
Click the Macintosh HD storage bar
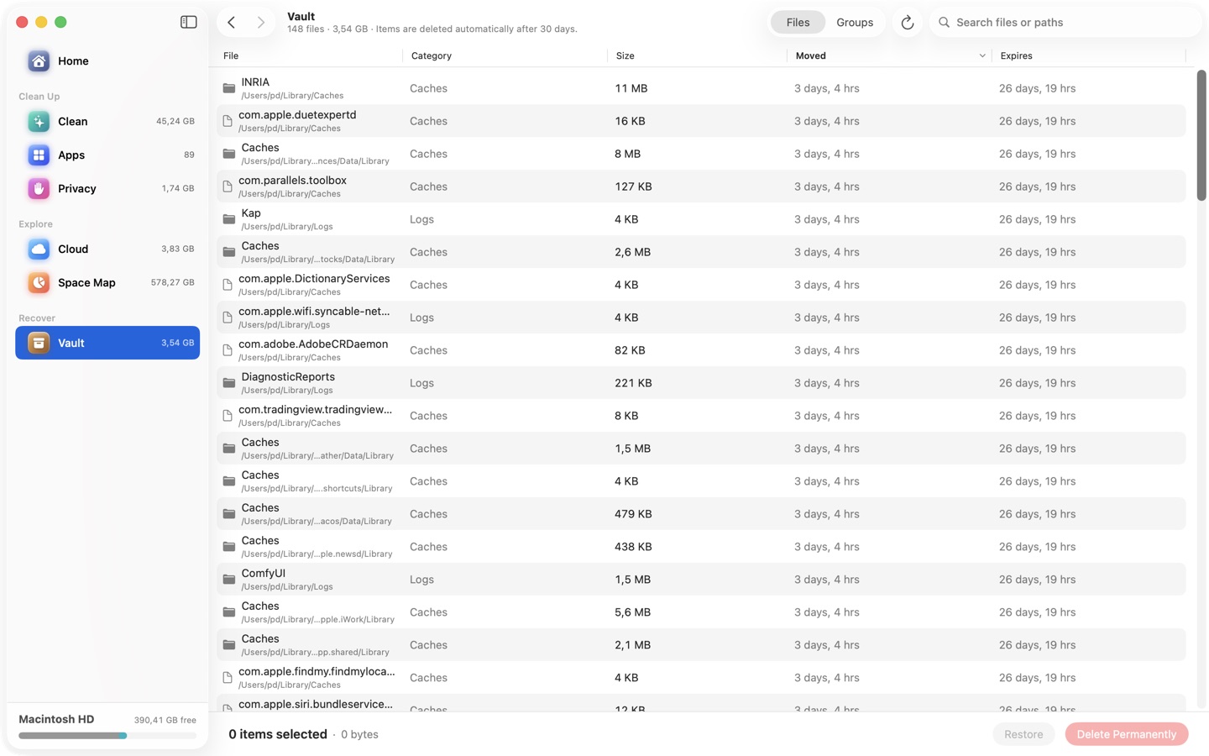107,736
